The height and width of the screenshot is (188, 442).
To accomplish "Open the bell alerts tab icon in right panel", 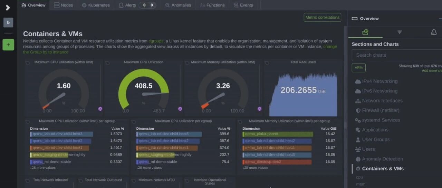I will click(x=434, y=32).
